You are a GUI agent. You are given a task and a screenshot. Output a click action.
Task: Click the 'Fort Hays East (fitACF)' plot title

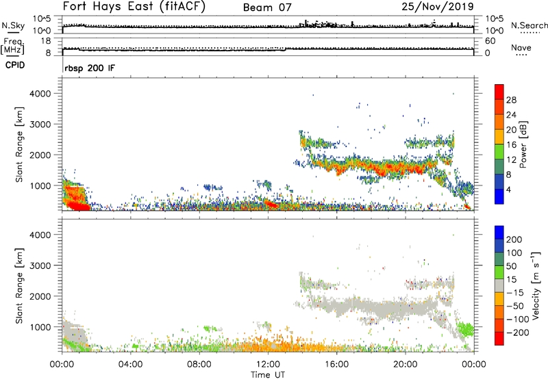(x=134, y=6)
